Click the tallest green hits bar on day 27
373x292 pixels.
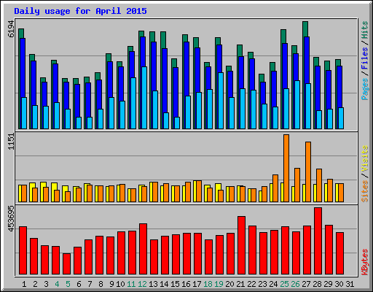coord(305,29)
